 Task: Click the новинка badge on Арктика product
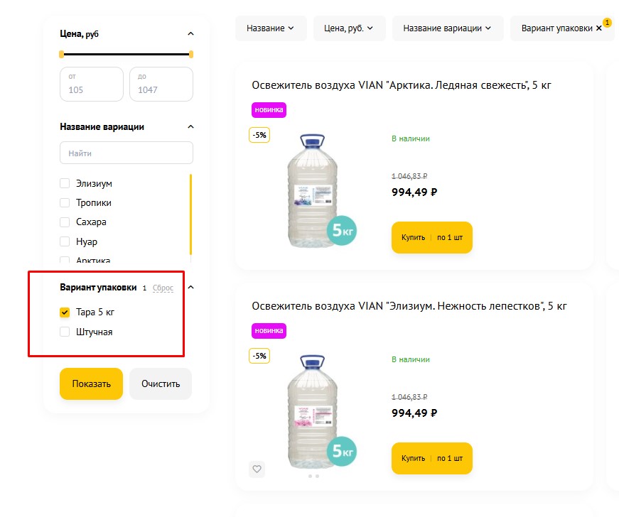pos(269,110)
